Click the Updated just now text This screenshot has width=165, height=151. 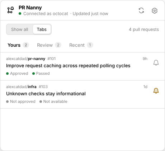pos(90,14)
